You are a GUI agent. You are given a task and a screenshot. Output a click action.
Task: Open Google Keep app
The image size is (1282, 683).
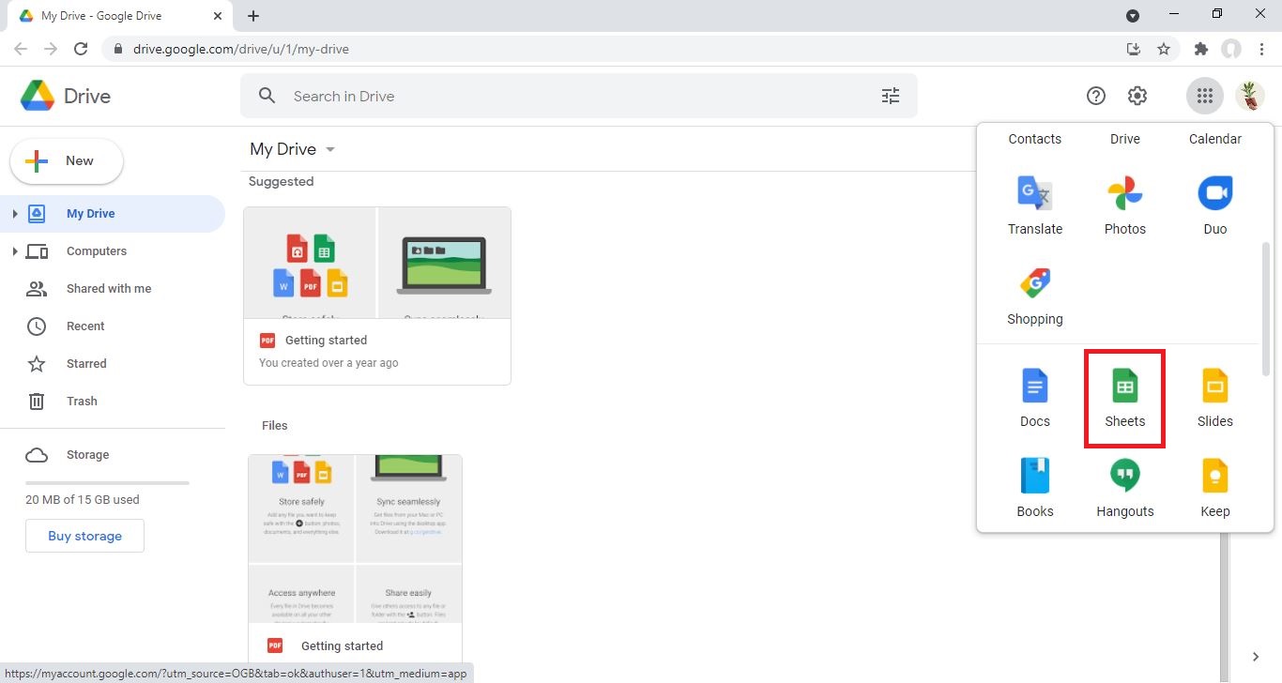(x=1214, y=489)
